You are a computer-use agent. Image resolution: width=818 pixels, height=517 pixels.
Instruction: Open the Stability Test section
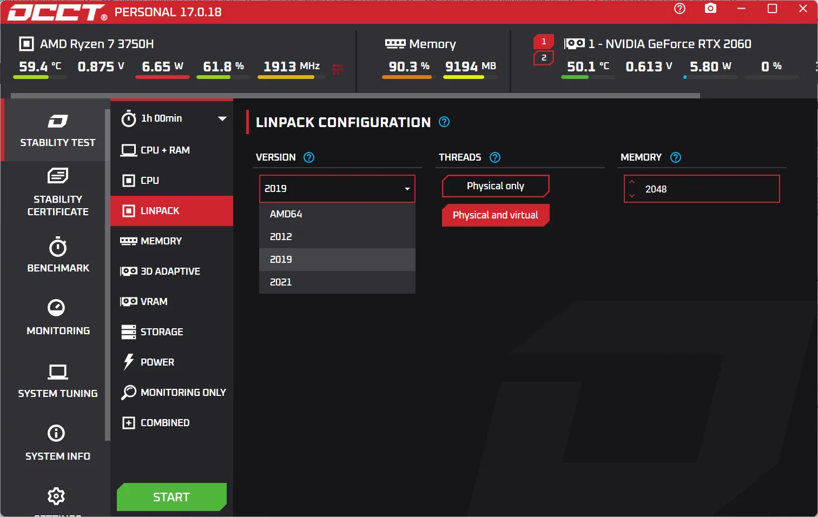click(56, 130)
